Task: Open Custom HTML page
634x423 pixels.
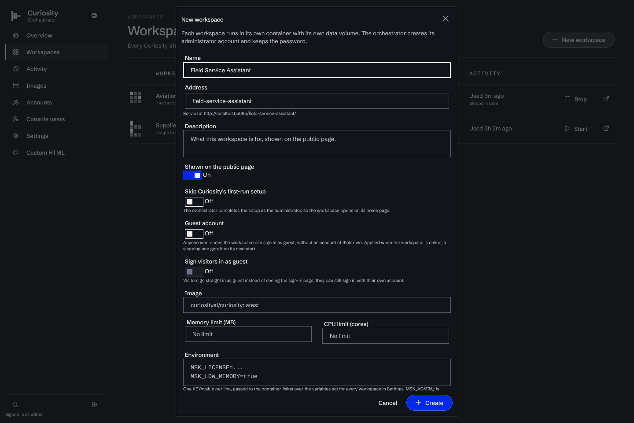Action: (x=57, y=152)
